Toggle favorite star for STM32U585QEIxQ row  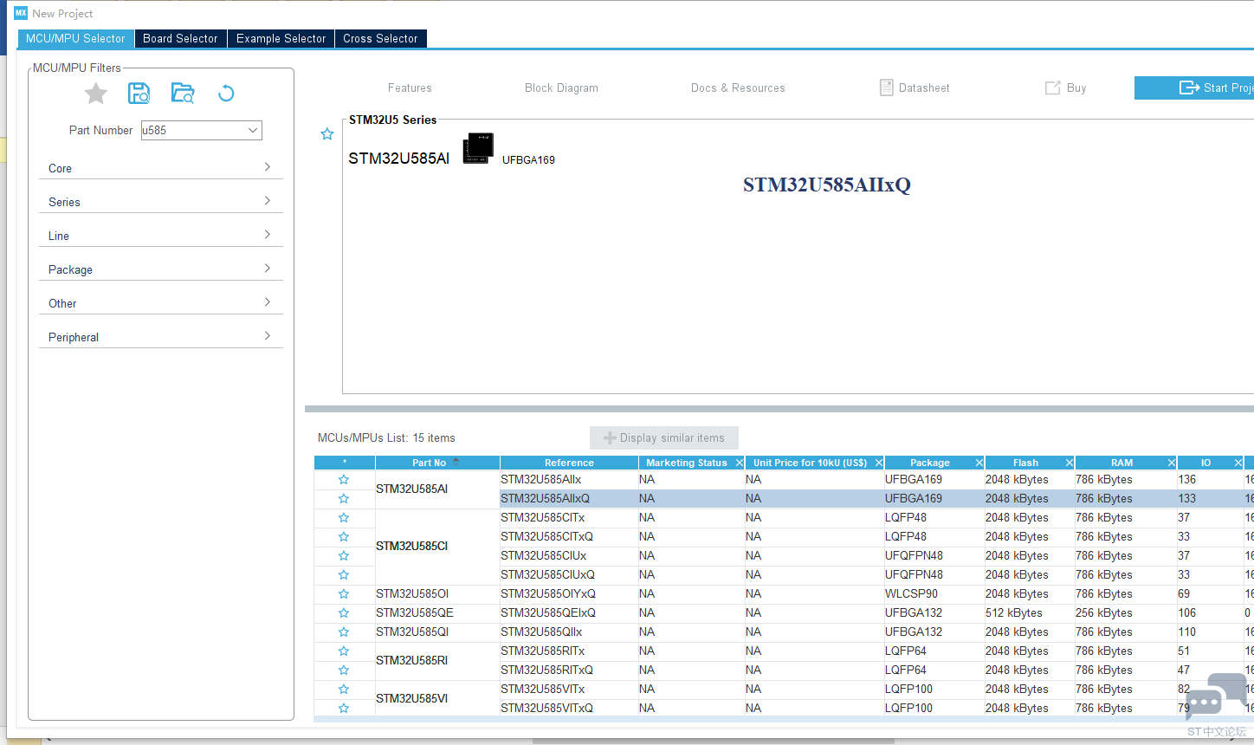[344, 613]
